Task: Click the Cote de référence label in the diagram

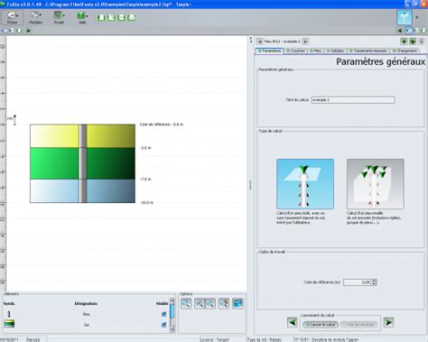Action: (x=162, y=125)
